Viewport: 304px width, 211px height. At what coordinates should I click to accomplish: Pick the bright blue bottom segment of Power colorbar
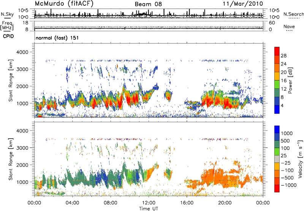pyautogui.click(x=277, y=109)
